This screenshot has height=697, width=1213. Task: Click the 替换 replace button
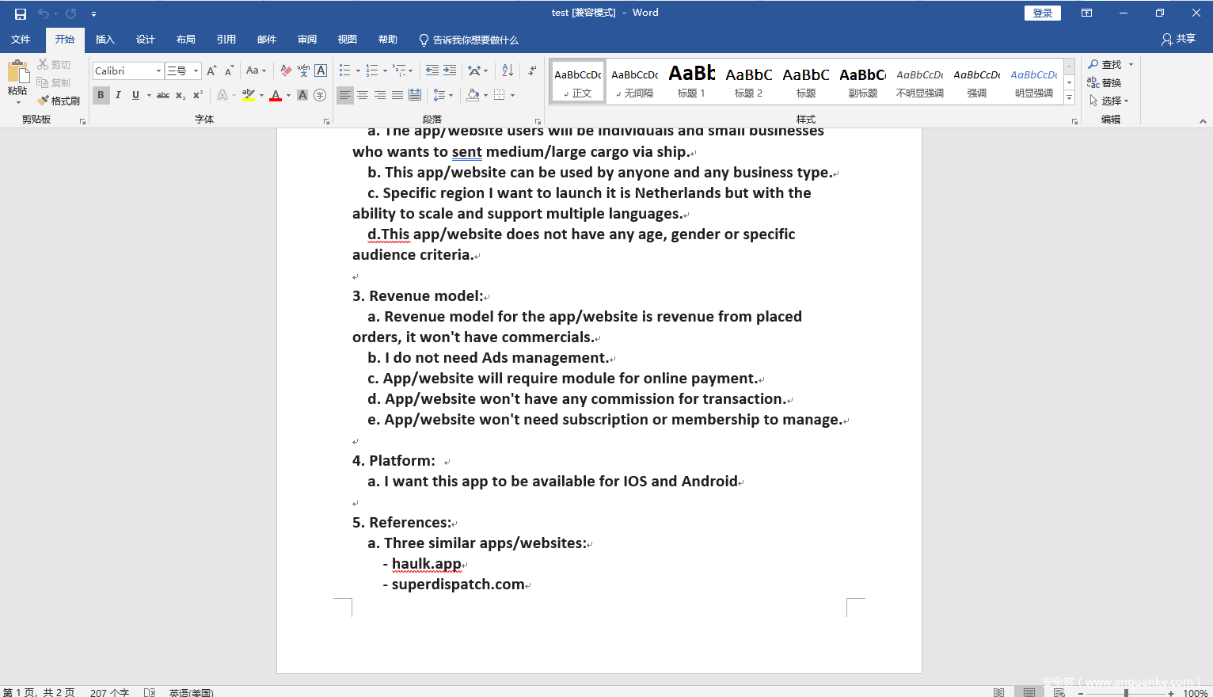pyautogui.click(x=1105, y=82)
